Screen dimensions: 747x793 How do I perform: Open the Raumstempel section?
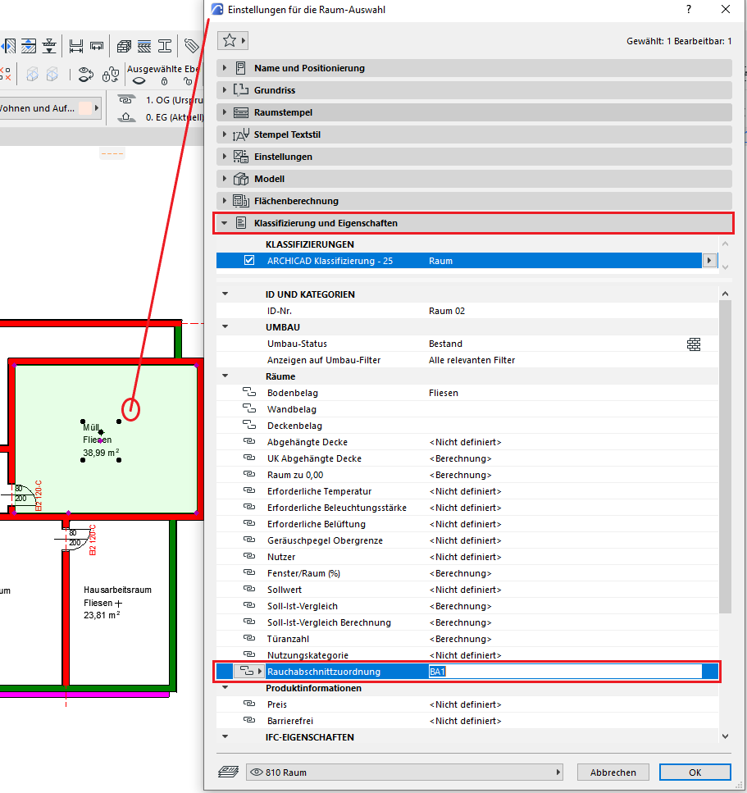(283, 112)
